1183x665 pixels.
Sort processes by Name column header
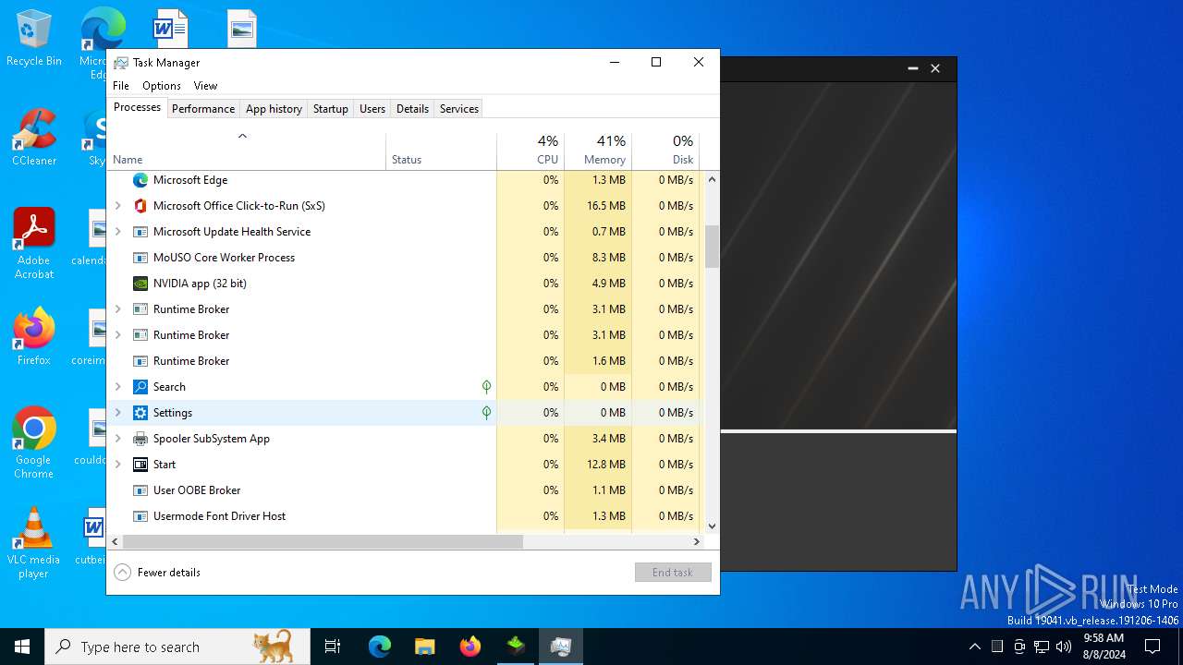(x=246, y=151)
